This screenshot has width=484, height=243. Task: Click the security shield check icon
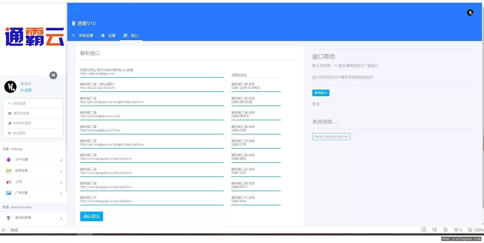click(x=424, y=230)
